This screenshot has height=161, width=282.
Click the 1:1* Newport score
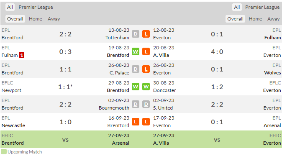[65, 87]
